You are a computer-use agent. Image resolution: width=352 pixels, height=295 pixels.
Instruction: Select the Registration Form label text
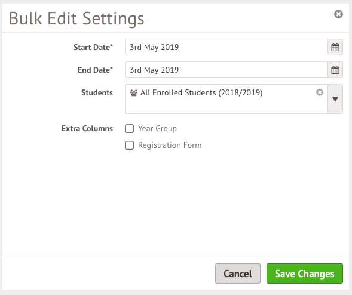point(170,145)
